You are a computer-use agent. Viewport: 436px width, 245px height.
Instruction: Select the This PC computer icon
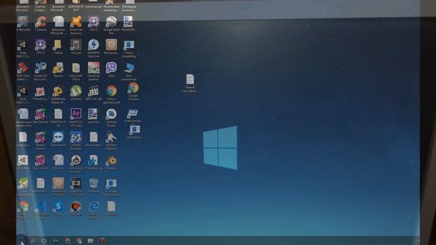(129, 71)
